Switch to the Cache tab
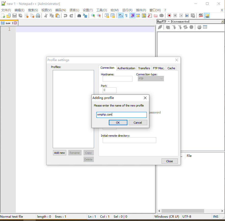The image size is (225, 221). [171, 68]
